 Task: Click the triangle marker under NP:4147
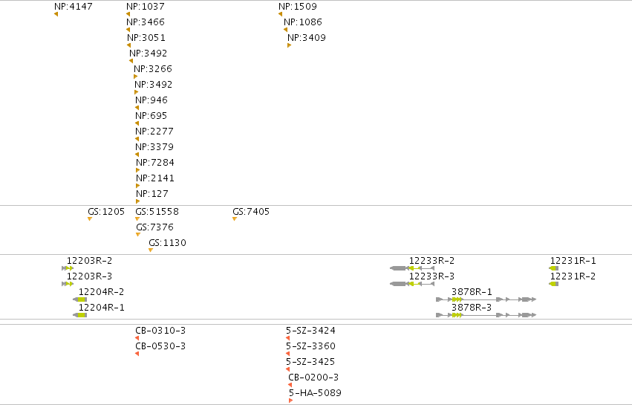pos(56,14)
